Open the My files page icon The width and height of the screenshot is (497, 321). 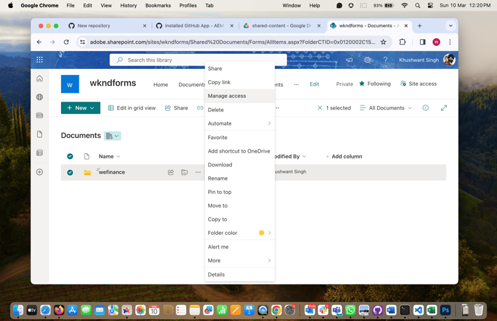tap(40, 134)
